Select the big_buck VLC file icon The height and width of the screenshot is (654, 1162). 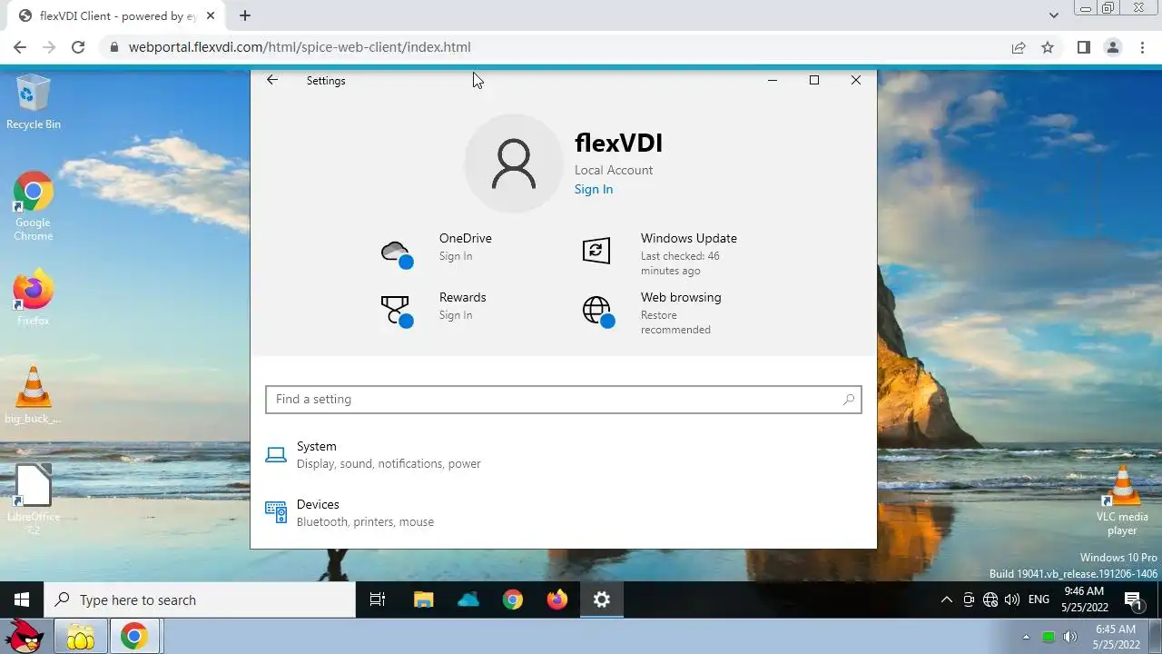(x=34, y=395)
